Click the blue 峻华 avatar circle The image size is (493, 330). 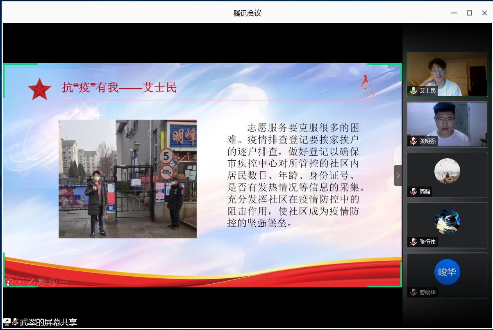click(447, 272)
